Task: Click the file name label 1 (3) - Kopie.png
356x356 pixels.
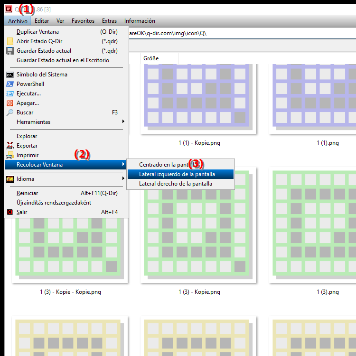Action: coord(199,292)
